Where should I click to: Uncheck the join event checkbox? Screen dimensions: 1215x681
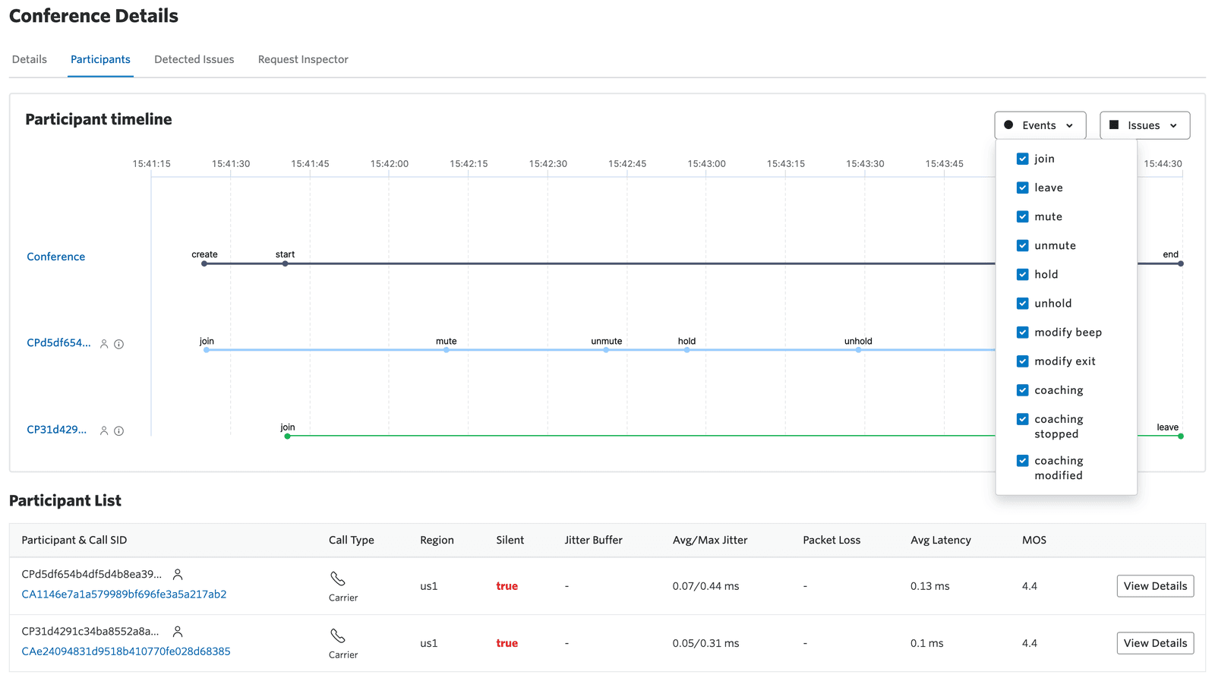coord(1022,159)
